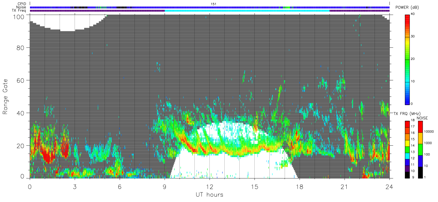This screenshot has height=202, width=438.
Task: Click the Noise row label at the top left
Action: (21, 7)
